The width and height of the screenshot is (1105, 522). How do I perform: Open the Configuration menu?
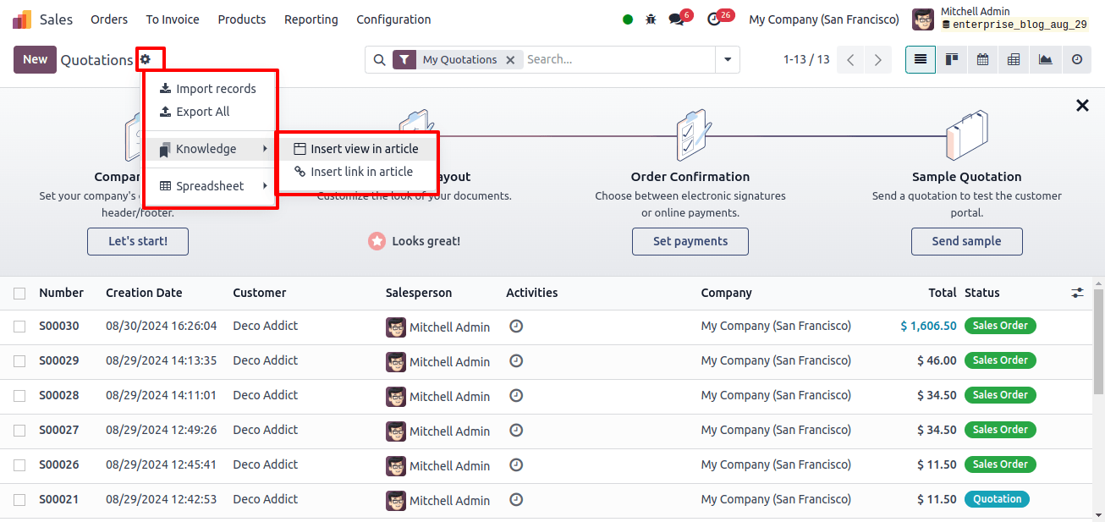pyautogui.click(x=393, y=19)
